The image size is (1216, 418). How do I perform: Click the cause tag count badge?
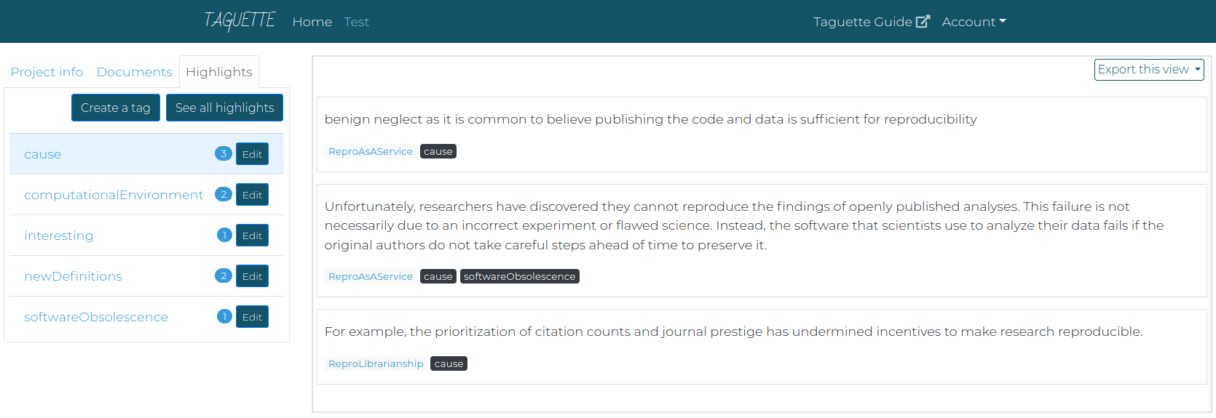pos(224,153)
